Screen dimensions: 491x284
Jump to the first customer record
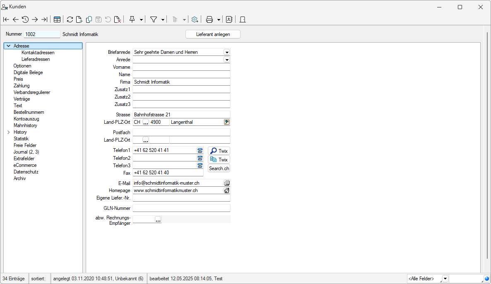[6, 19]
